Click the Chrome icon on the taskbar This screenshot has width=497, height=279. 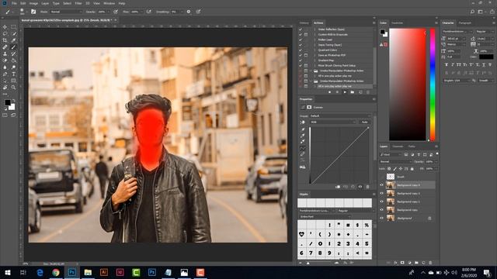(56, 272)
